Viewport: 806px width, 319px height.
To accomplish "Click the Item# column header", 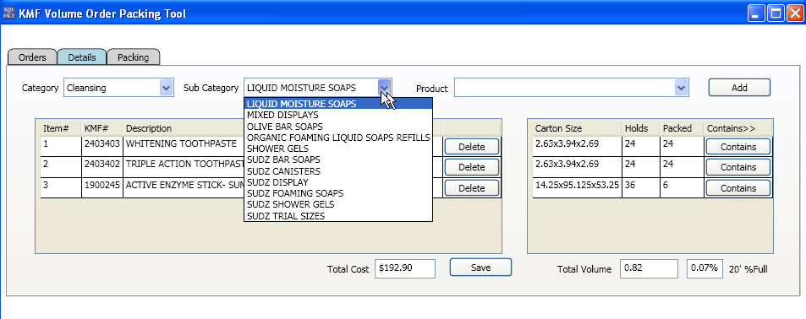I will [x=60, y=128].
